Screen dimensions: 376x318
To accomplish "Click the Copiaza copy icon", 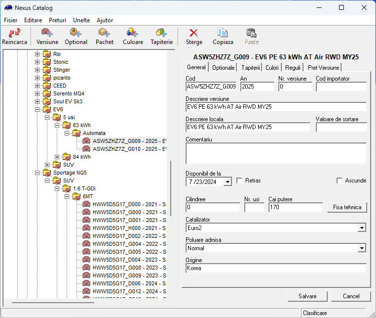I will pyautogui.click(x=223, y=33).
